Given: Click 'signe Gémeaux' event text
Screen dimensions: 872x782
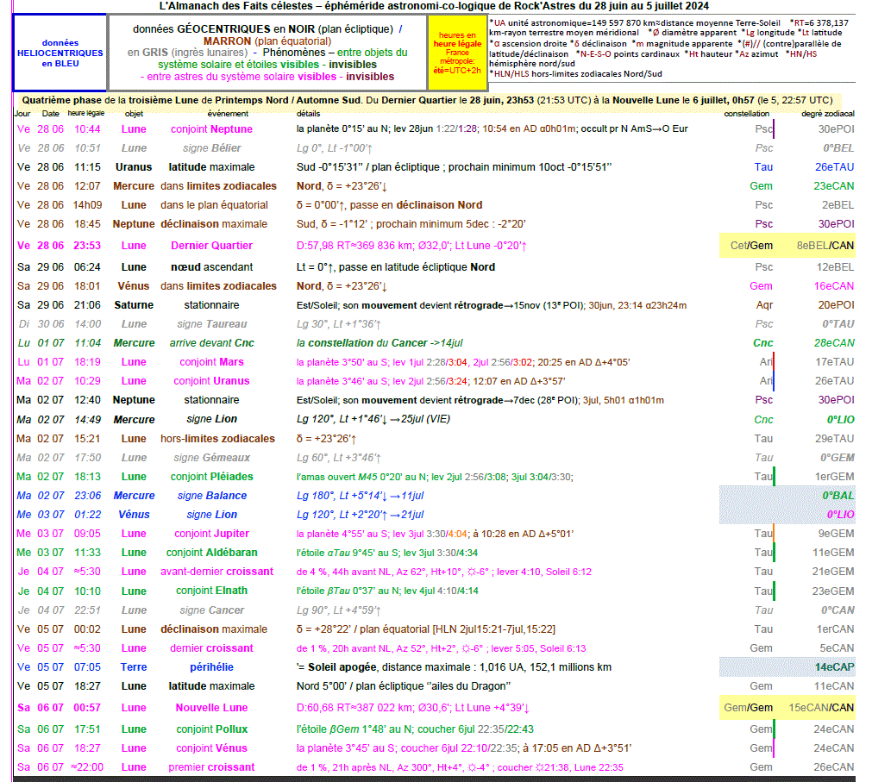Looking at the screenshot, I should point(211,458).
